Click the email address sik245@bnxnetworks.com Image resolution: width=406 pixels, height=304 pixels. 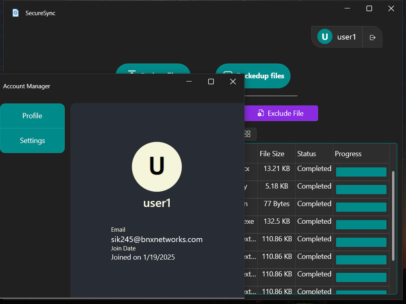pos(157,239)
